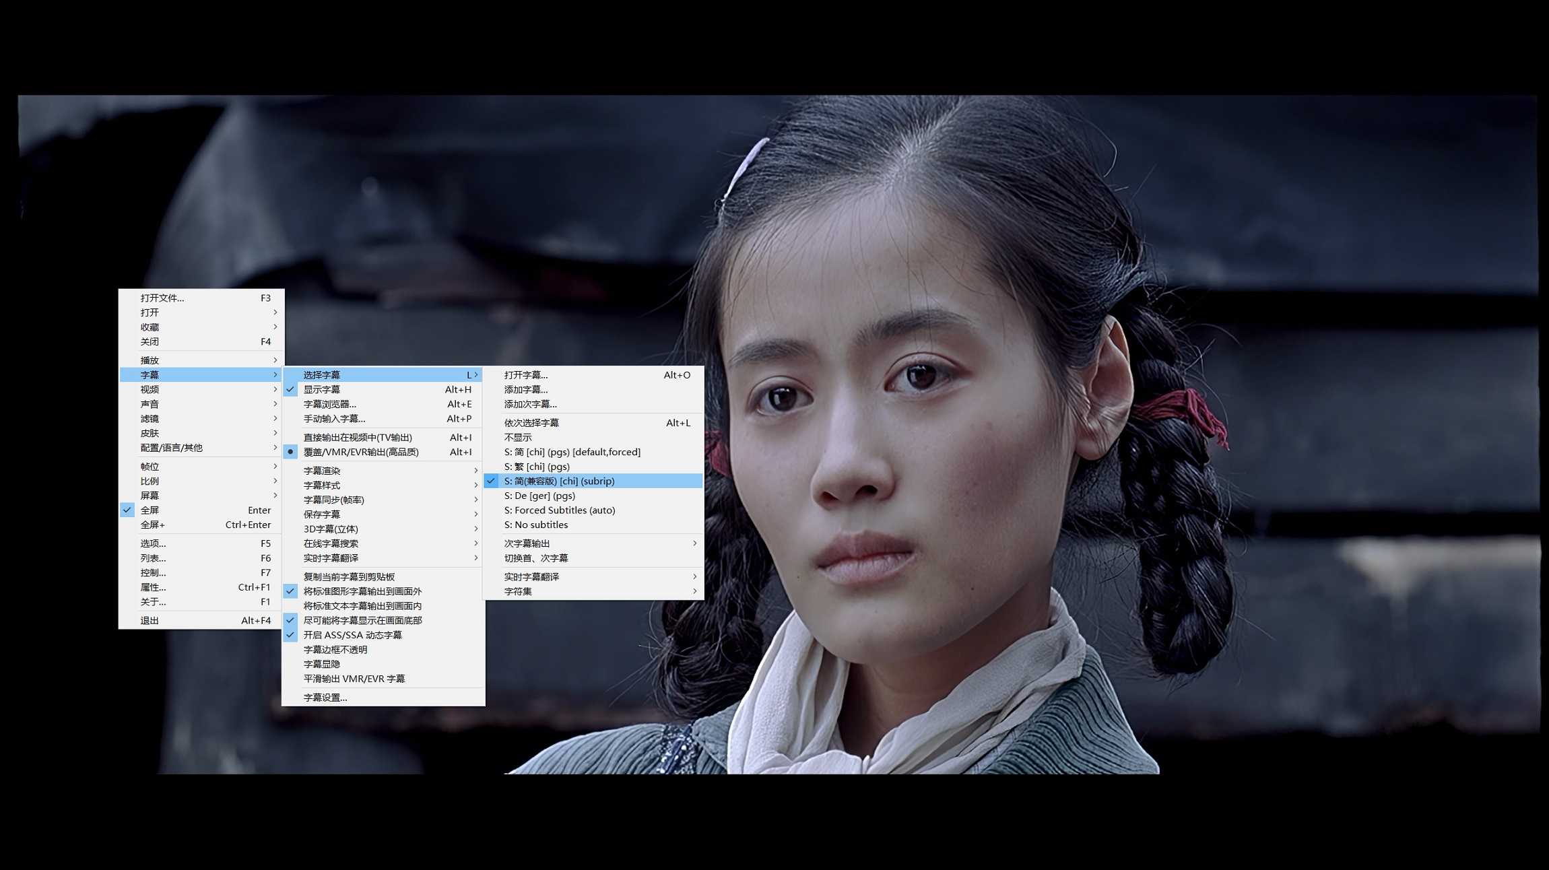Viewport: 1549px width, 870px height.
Task: Click 关闭 F4 menu entry
Action: pyautogui.click(x=201, y=341)
